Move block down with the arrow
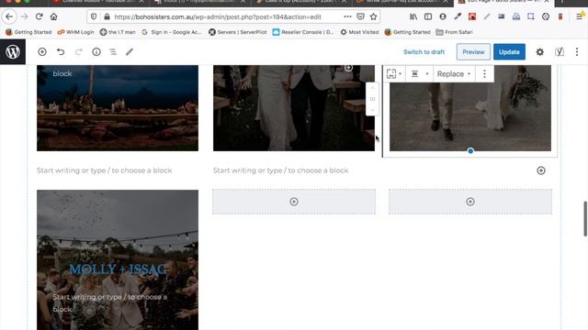The width and height of the screenshot is (588, 330). point(372,110)
